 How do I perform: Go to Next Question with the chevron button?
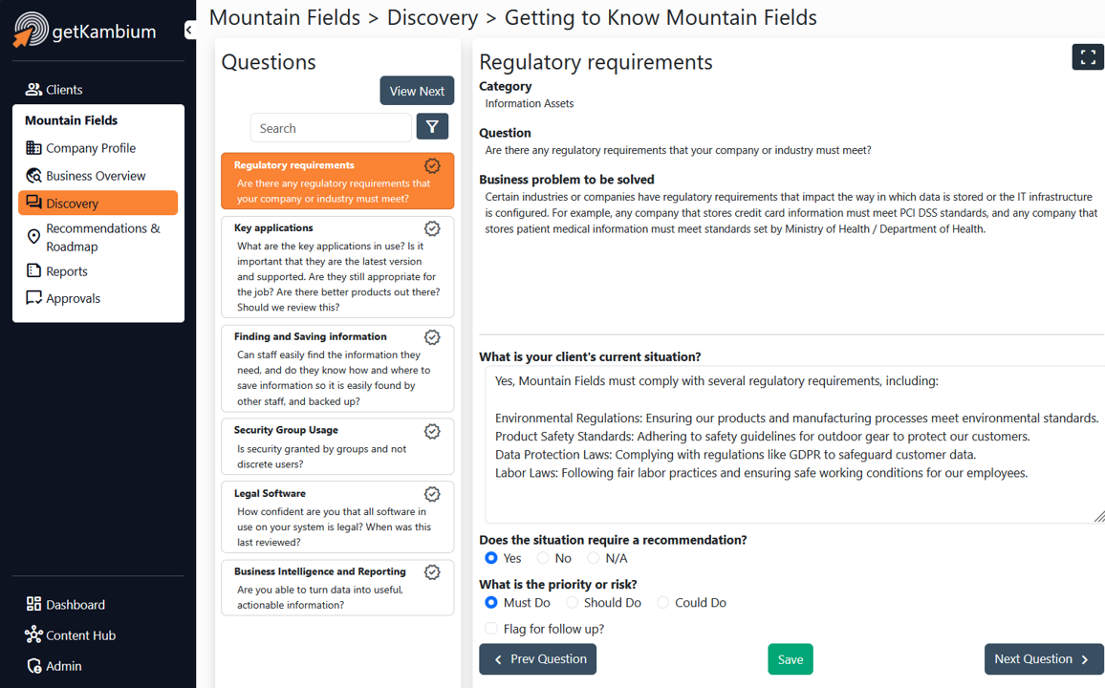pos(1043,659)
